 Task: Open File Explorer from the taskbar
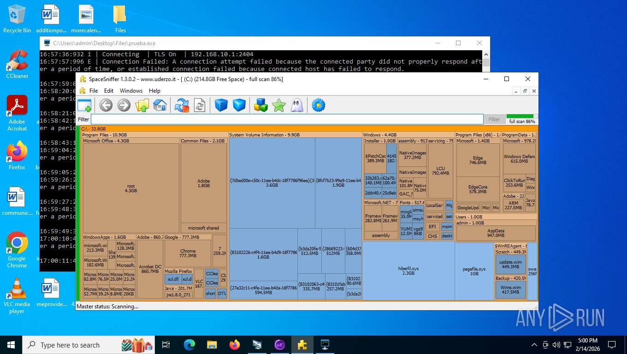[x=212, y=345]
